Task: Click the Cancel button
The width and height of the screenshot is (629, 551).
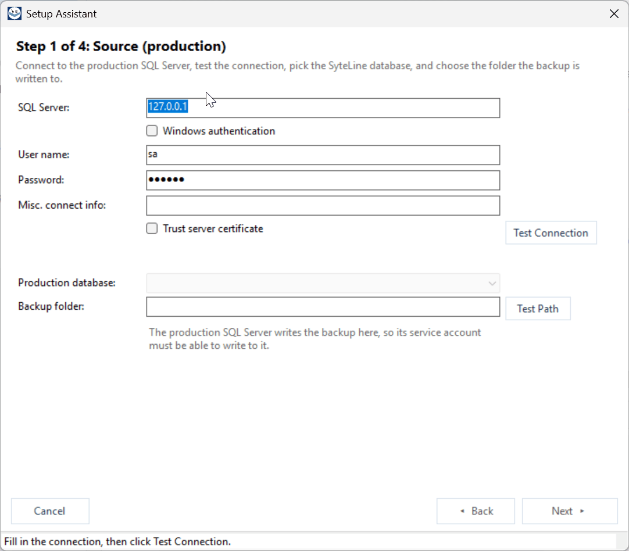Action: point(50,511)
